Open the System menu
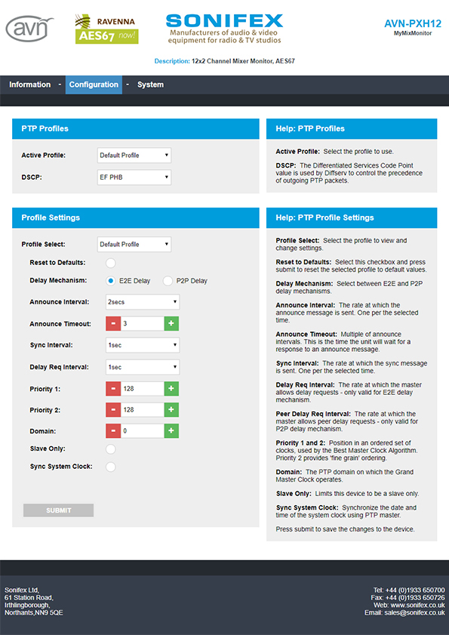The height and width of the screenshot is (635, 449). [150, 85]
